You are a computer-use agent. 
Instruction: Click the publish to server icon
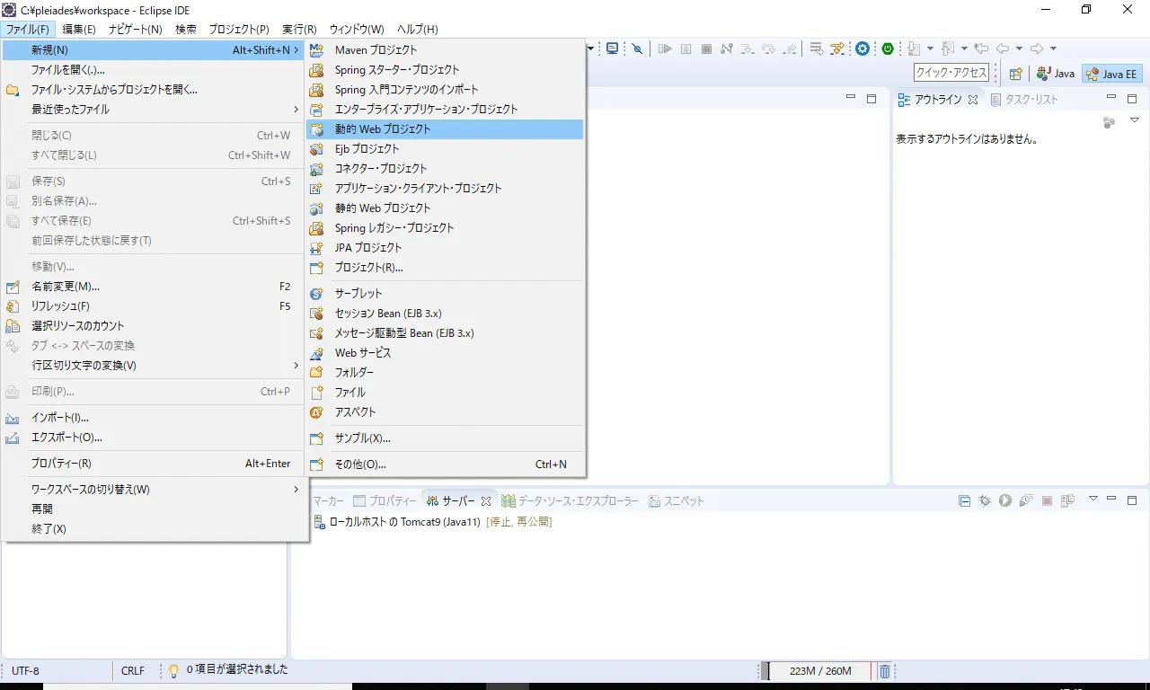1067,500
